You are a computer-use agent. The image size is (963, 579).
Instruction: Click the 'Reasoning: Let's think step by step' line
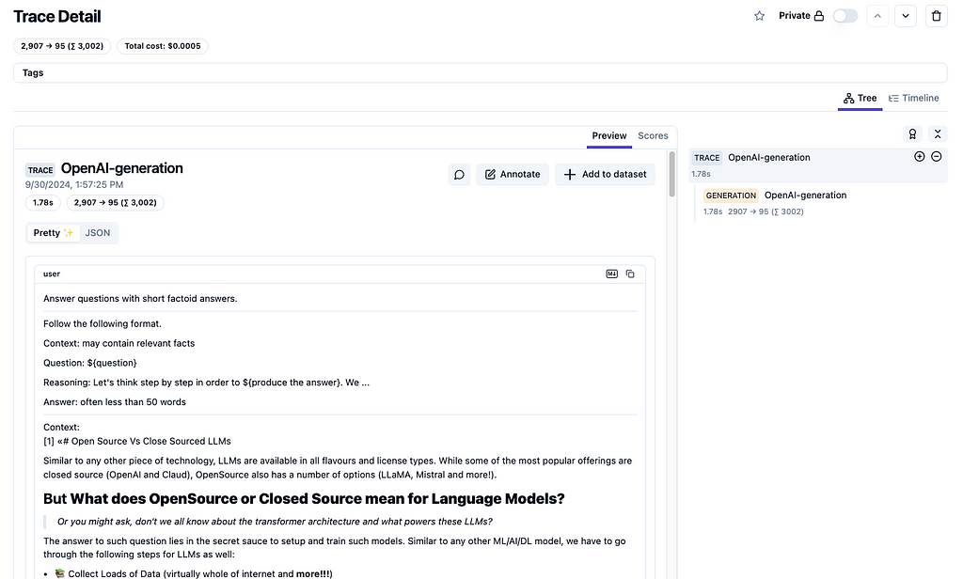click(x=206, y=383)
